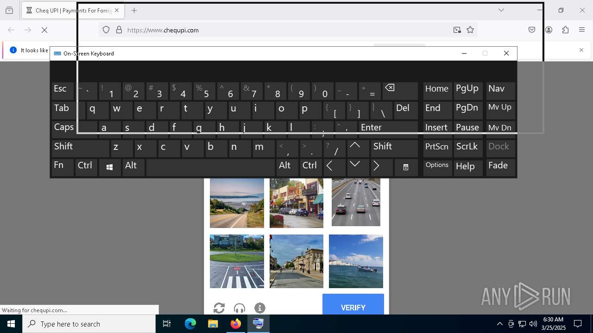Click the padlock site info icon

tap(119, 30)
